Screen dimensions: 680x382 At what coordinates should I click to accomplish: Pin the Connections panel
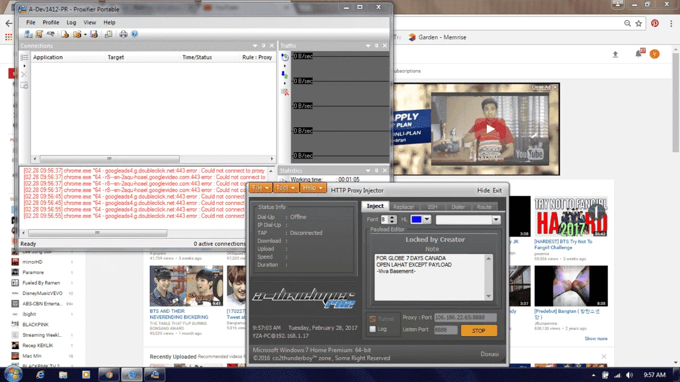(264, 46)
